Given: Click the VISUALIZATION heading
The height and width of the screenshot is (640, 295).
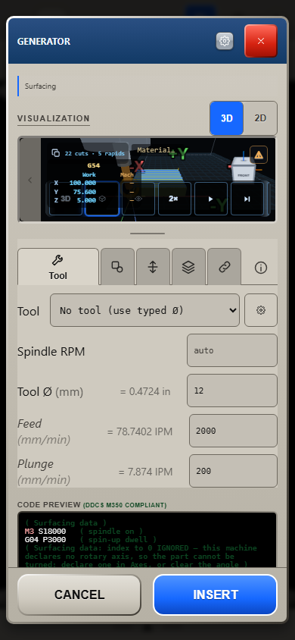Looking at the screenshot, I should 53,118.
